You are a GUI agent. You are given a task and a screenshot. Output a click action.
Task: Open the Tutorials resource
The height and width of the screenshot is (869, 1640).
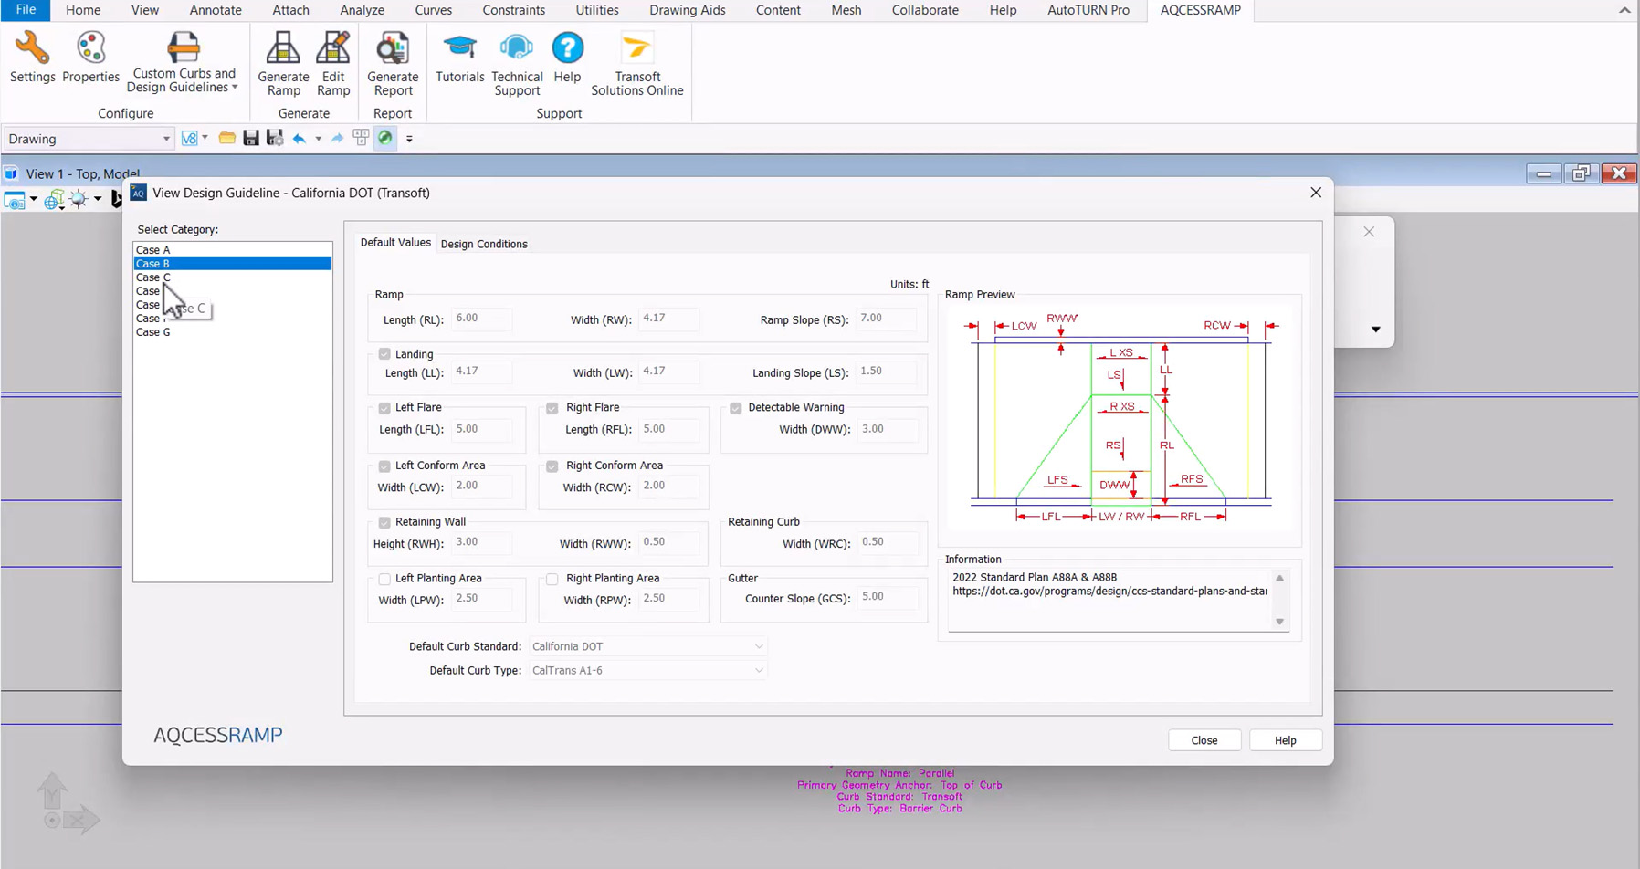(x=459, y=58)
